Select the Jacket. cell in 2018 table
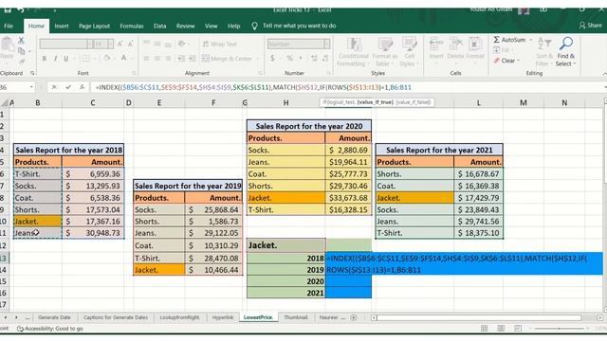The image size is (607, 341). coord(38,222)
